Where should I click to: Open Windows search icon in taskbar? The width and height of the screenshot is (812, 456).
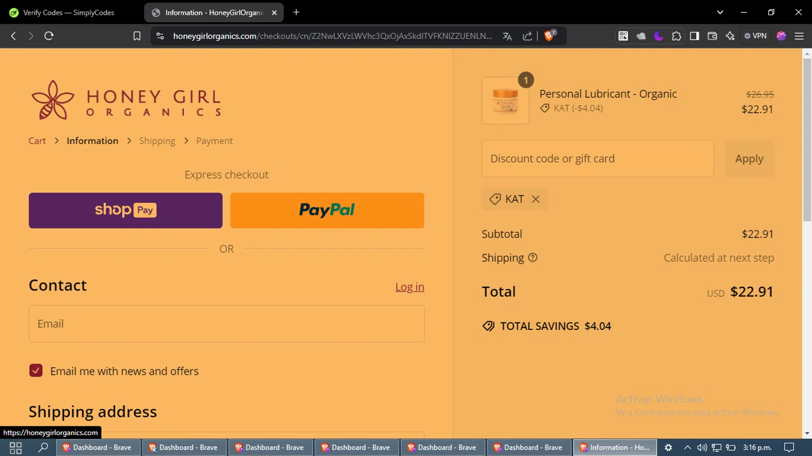[x=43, y=447]
